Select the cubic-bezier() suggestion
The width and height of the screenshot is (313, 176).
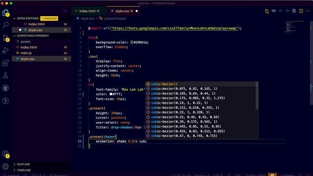click(201, 84)
